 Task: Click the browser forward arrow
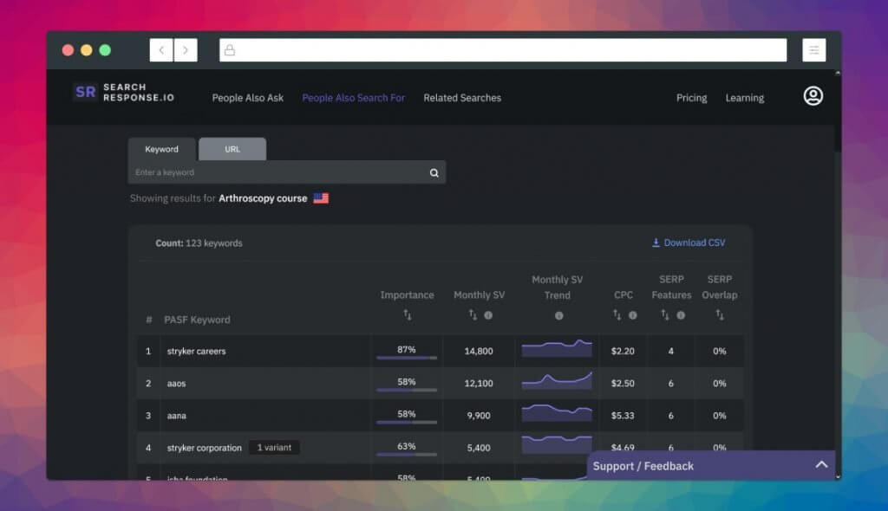coord(186,49)
